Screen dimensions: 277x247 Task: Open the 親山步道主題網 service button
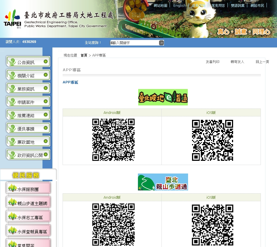tap(28, 202)
